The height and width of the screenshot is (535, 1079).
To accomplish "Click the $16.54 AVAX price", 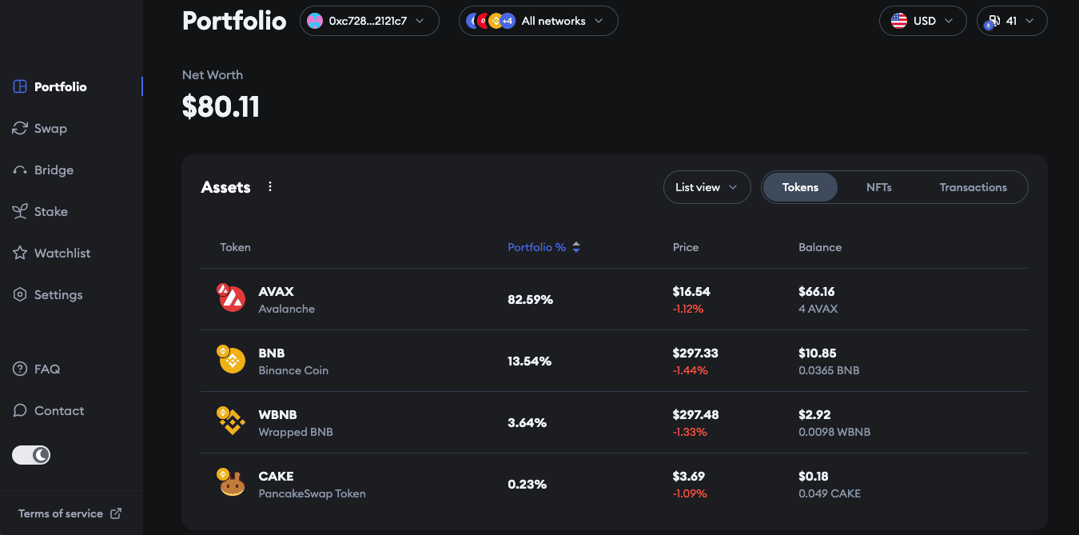I will point(691,291).
